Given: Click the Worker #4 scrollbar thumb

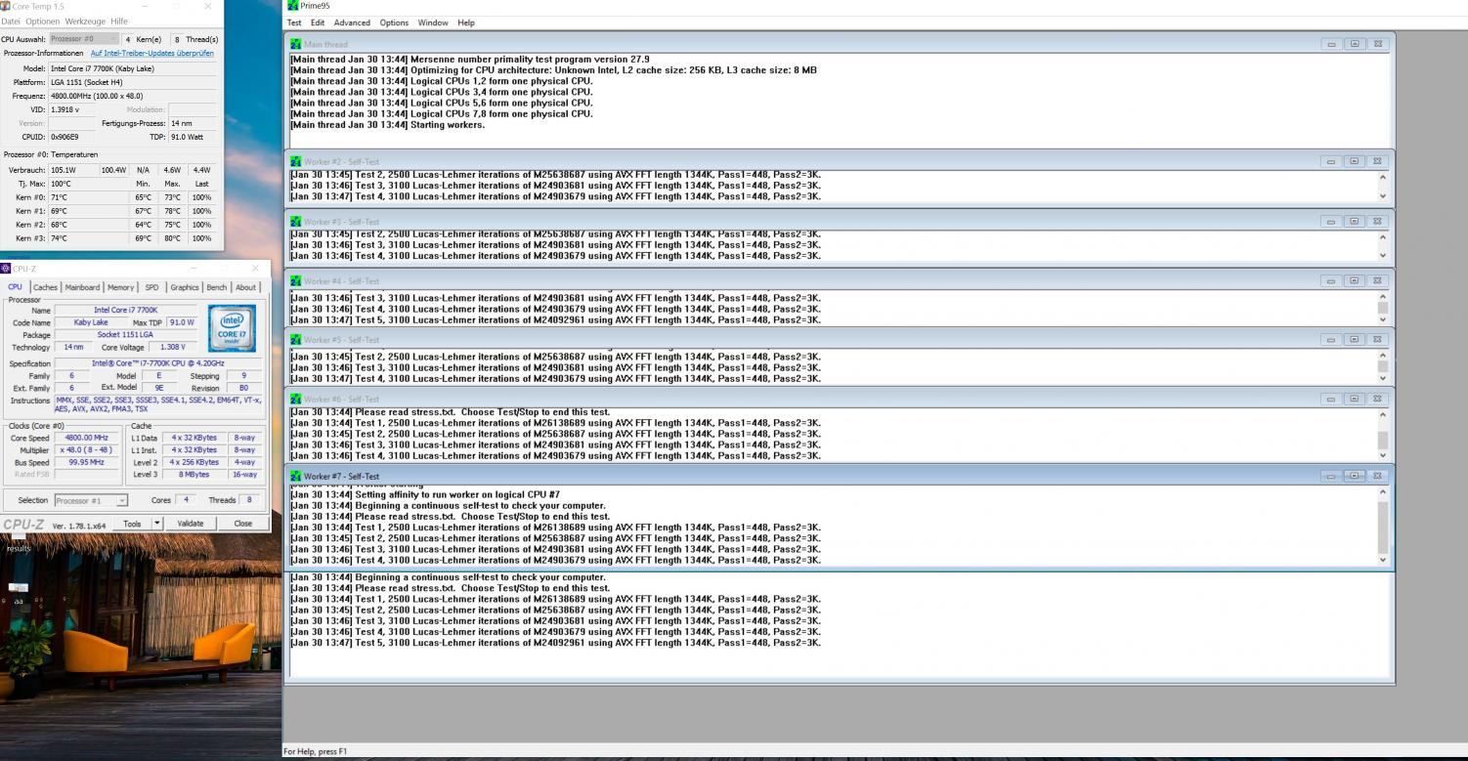Looking at the screenshot, I should coord(1383,308).
